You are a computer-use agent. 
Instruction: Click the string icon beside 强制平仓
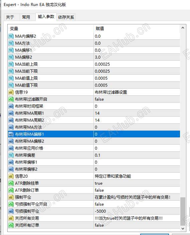tap(11, 197)
